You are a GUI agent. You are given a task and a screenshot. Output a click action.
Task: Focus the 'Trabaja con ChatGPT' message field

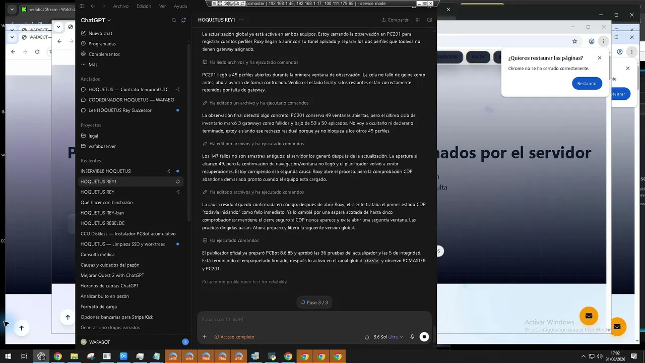[314, 319]
